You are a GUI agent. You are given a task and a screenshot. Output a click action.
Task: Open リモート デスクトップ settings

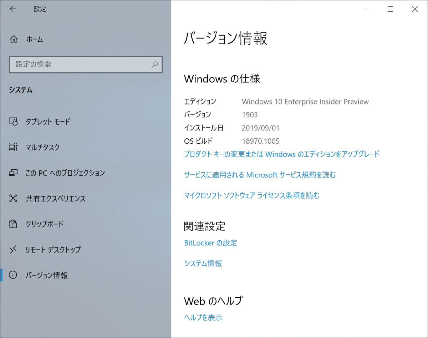pos(86,250)
